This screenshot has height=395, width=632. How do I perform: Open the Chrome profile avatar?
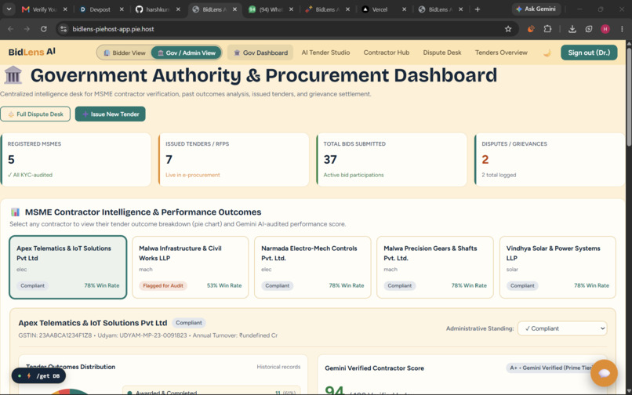[x=605, y=29]
